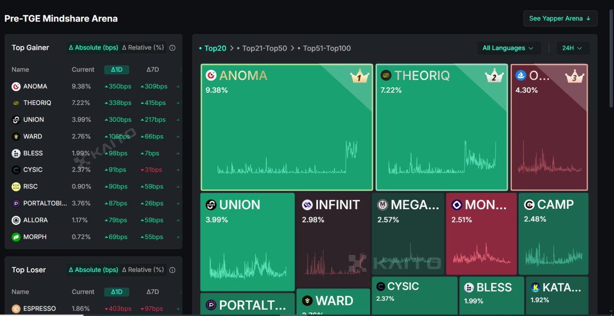Sort Top Gainer by Δ1D
Screen dimensions: 614x316
[117, 70]
